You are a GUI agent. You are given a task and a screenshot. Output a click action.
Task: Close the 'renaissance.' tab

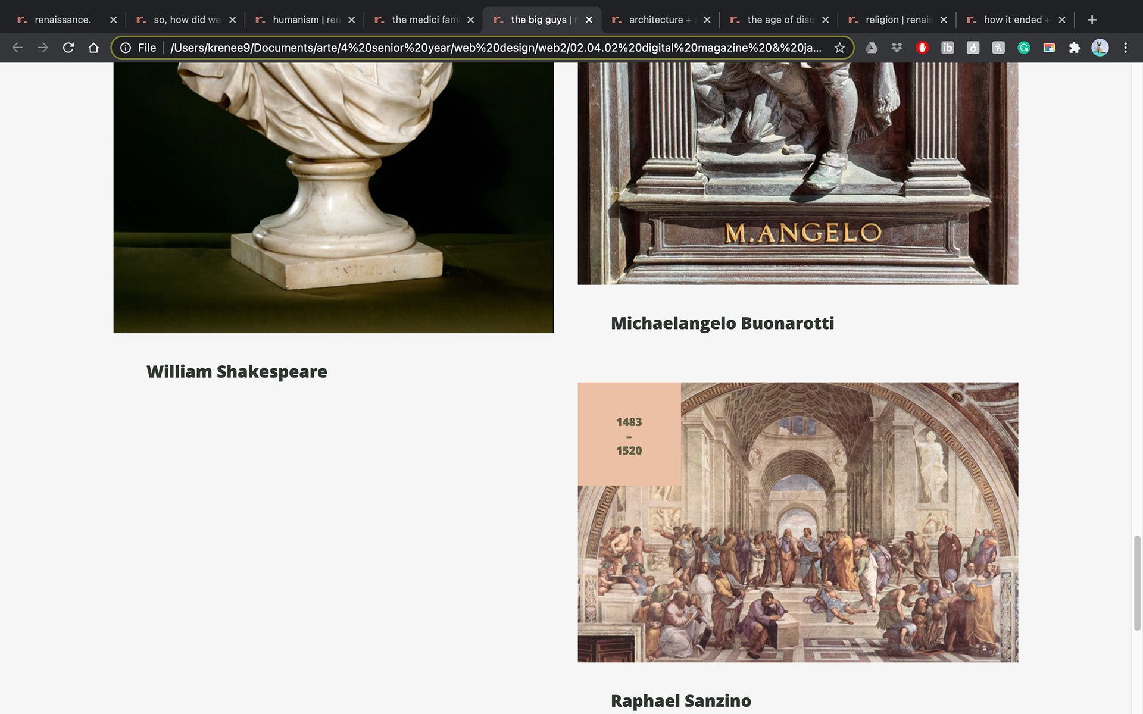[113, 20]
